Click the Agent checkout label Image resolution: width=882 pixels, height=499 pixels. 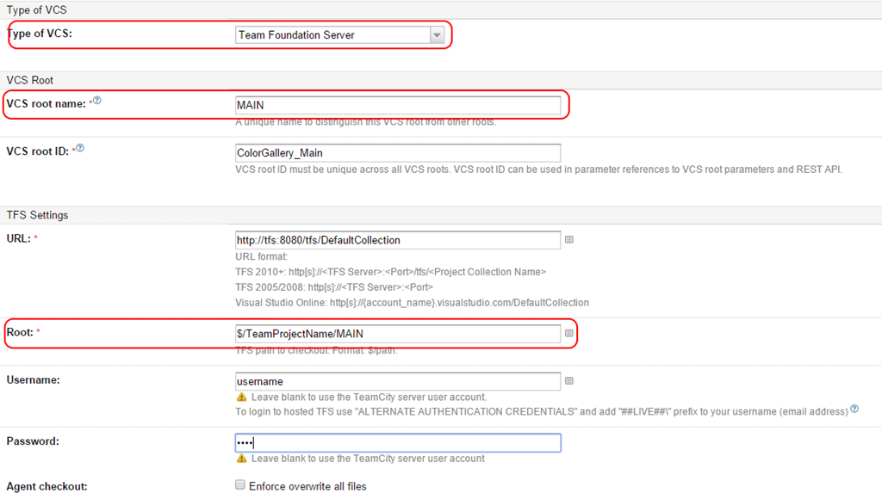click(47, 486)
